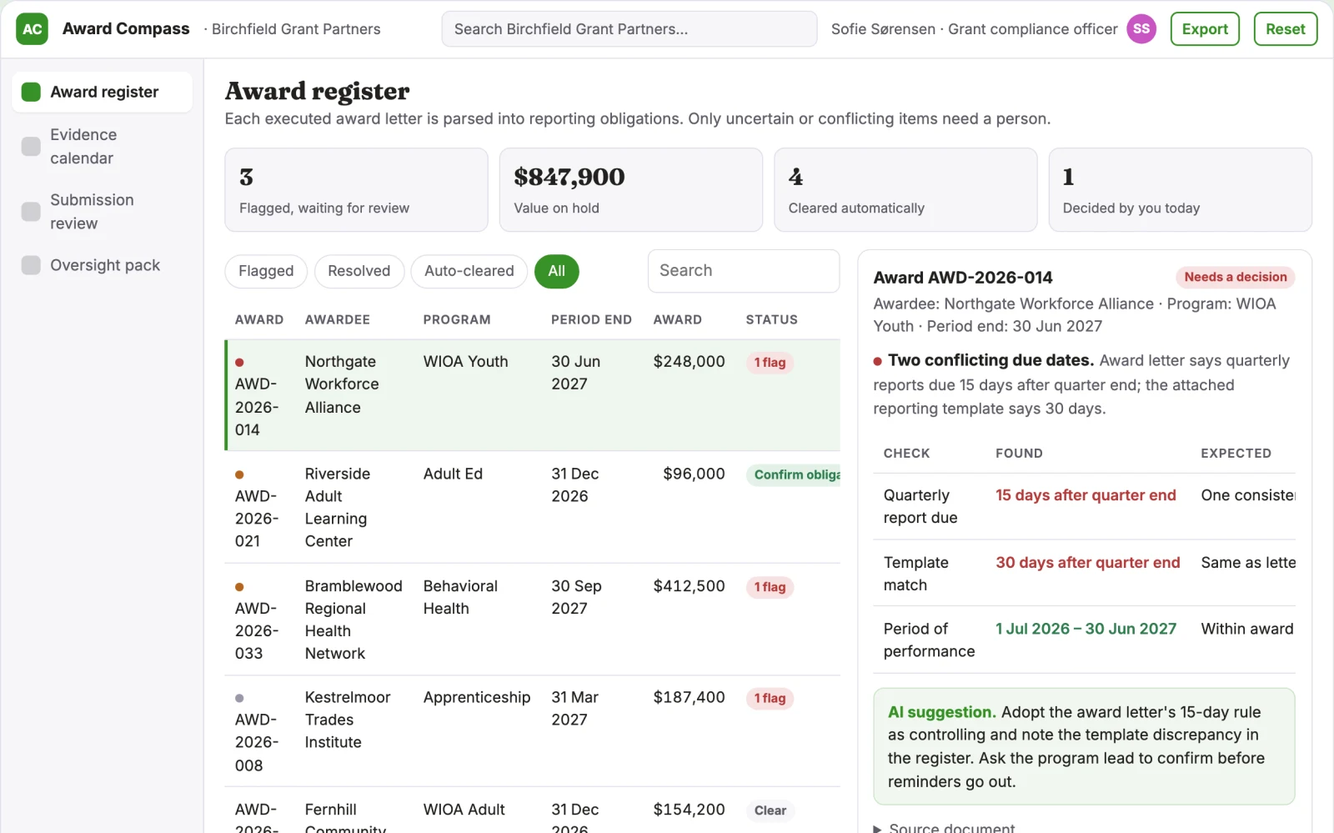Open the Cleared automatically summary card
This screenshot has height=833, width=1334.
(905, 190)
